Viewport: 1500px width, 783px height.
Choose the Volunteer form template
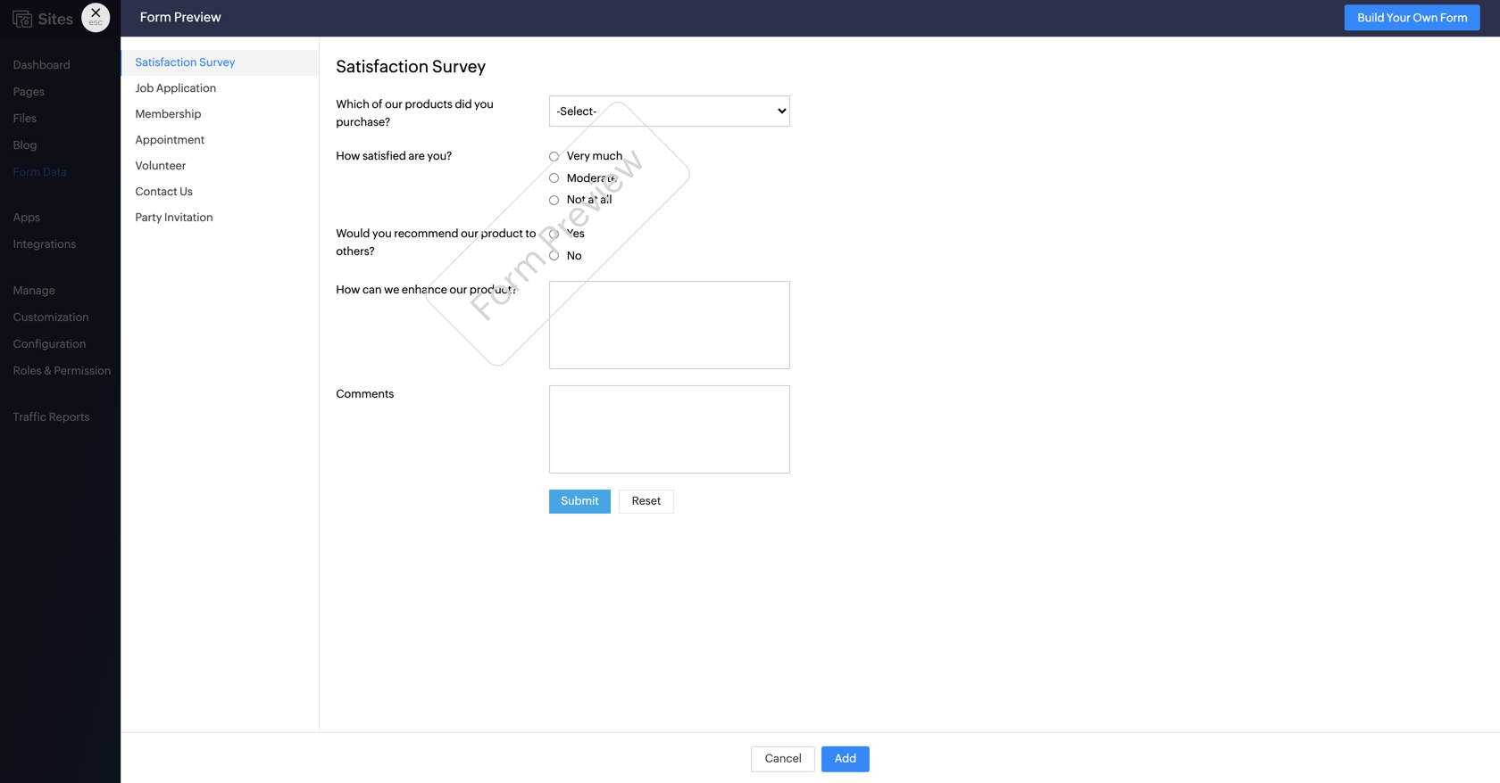coord(160,166)
